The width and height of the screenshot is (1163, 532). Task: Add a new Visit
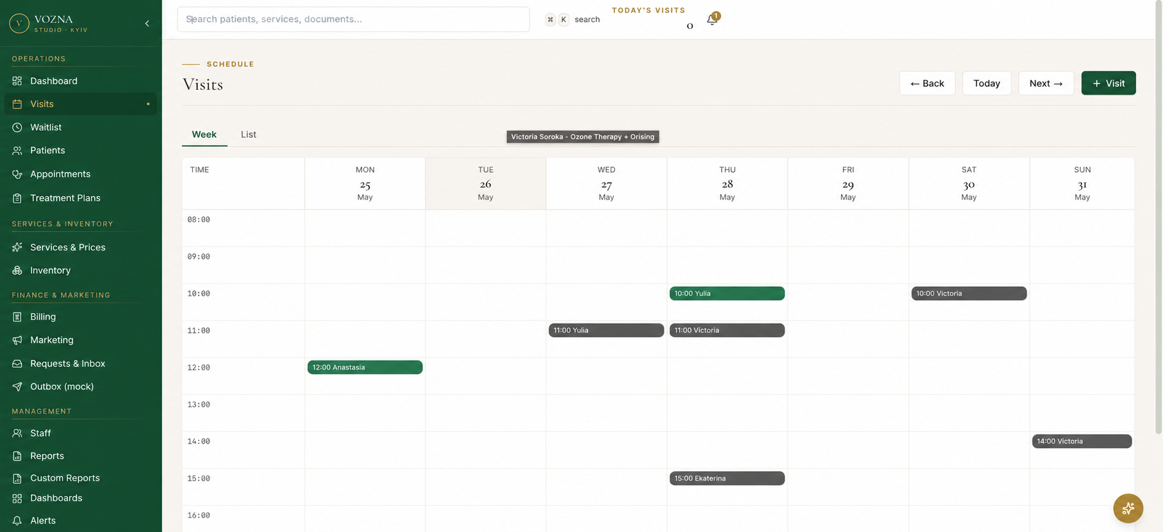pos(1108,83)
